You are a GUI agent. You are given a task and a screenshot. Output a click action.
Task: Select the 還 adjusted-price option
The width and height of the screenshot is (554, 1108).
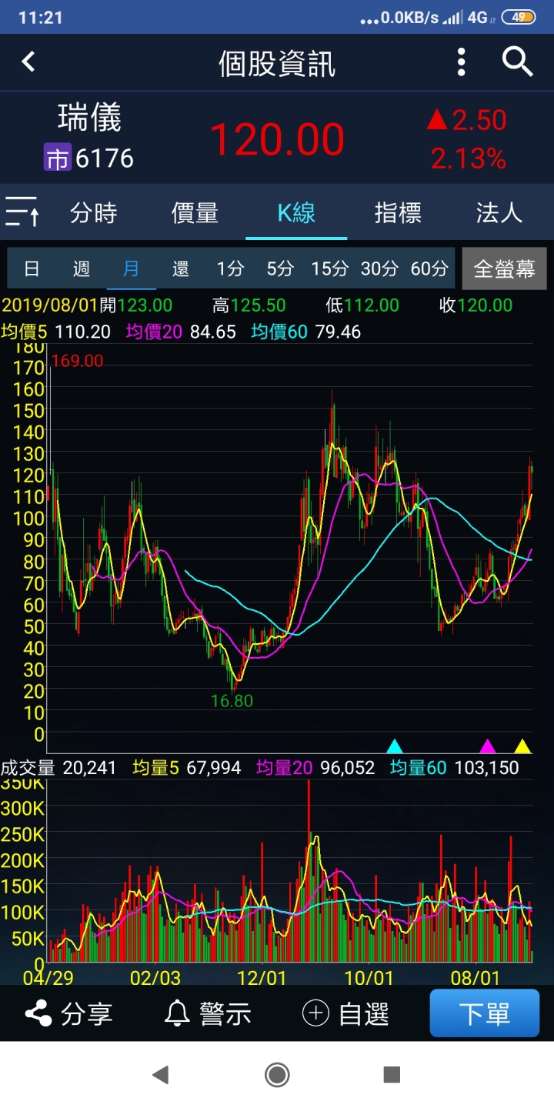pyautogui.click(x=181, y=268)
